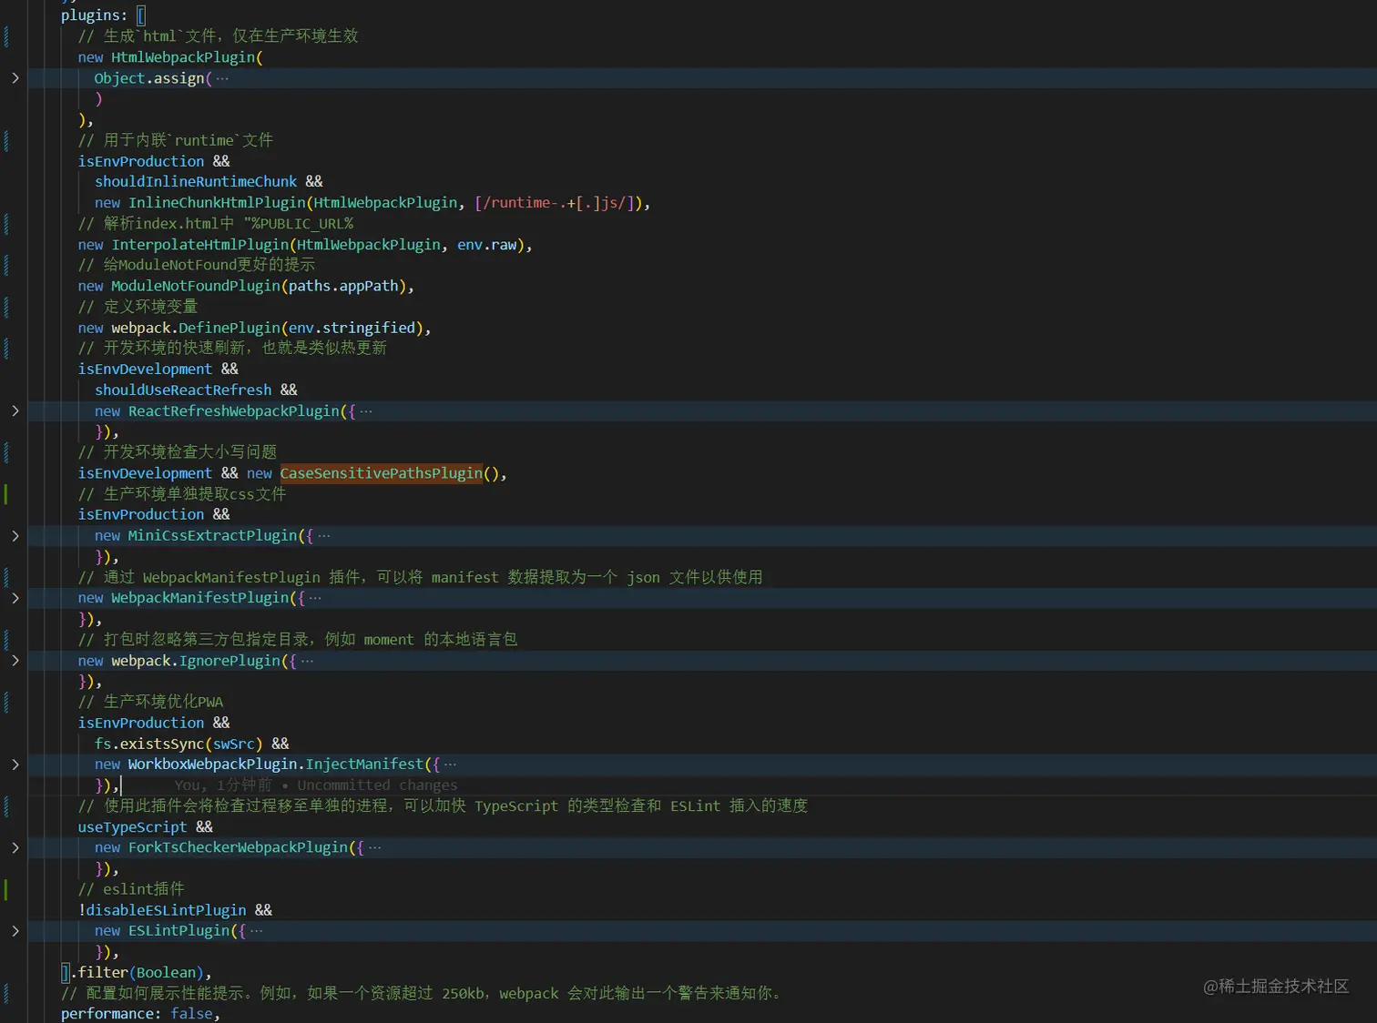Click the comment containing %PUBLIC_URL%

[x=216, y=224]
